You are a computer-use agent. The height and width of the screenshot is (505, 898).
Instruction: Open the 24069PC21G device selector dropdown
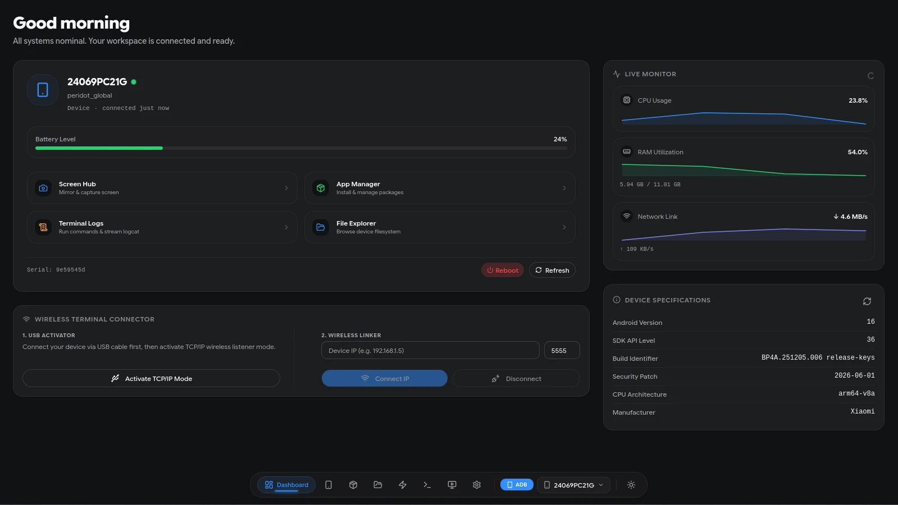click(x=574, y=485)
